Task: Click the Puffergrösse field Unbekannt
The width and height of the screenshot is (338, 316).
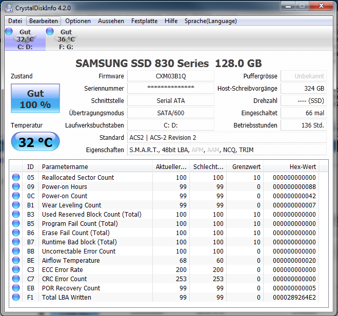Action: (304, 76)
